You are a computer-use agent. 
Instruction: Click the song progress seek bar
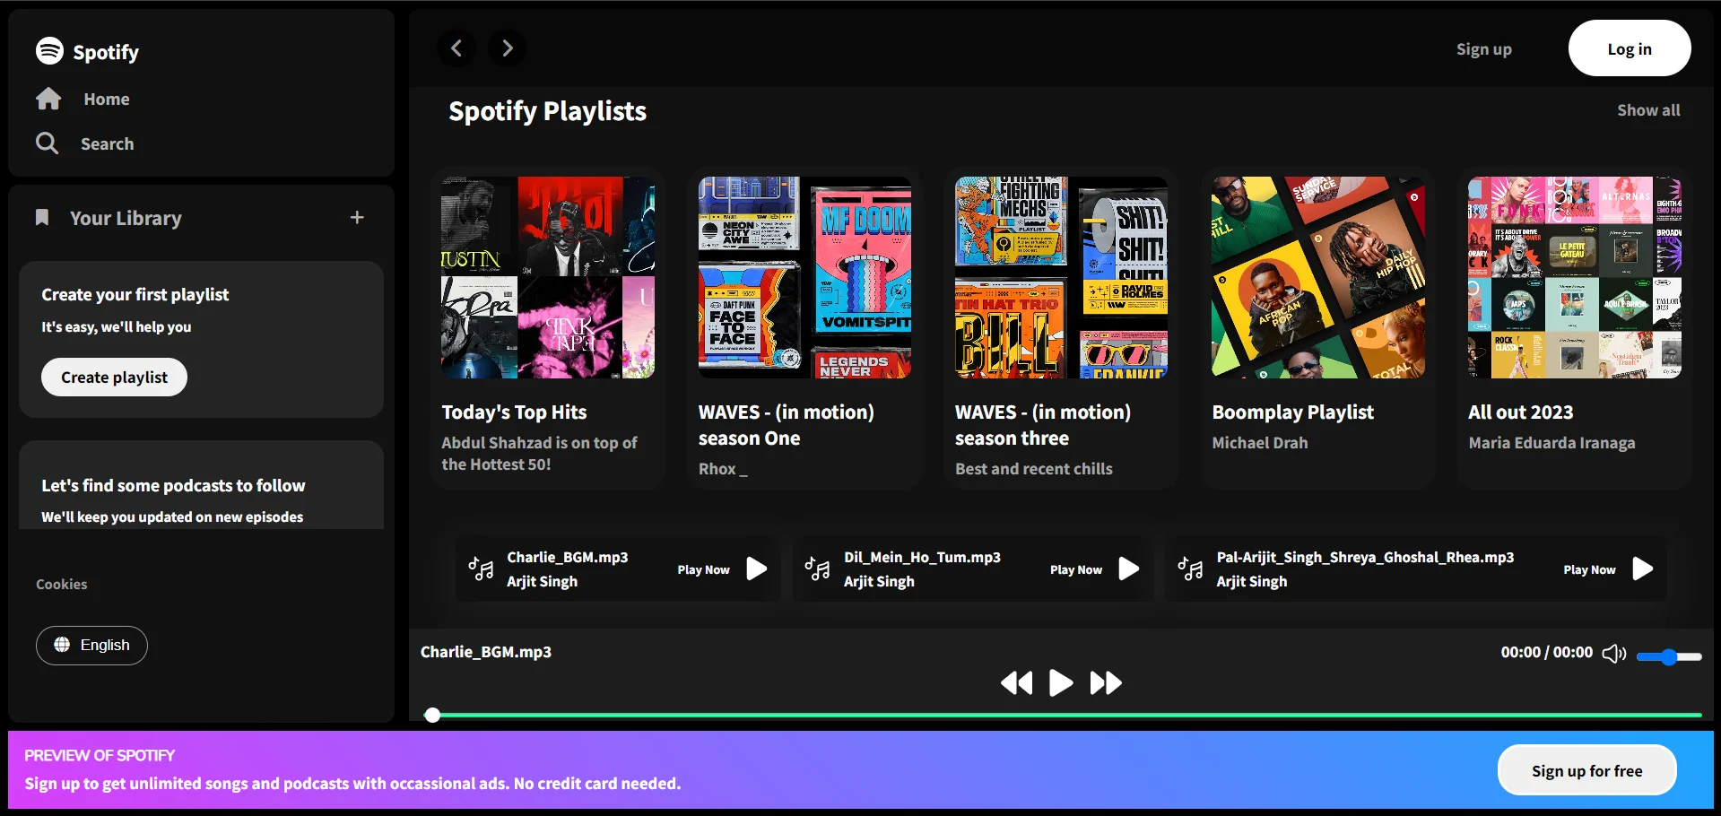point(1064,716)
